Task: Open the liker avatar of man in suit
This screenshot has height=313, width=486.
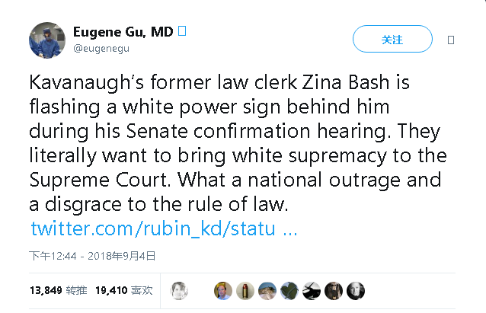Action: (x=223, y=291)
